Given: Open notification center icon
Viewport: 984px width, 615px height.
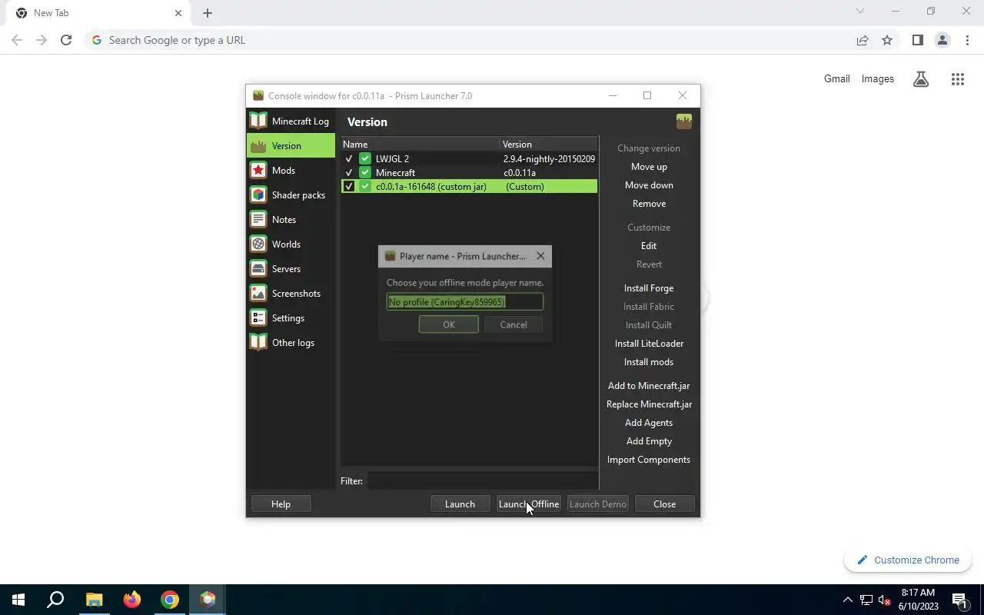Looking at the screenshot, I should point(959,600).
